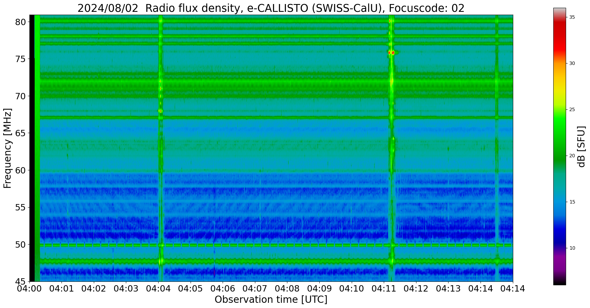
Task: Click the 04:13 time tick label
Action: click(x=448, y=288)
